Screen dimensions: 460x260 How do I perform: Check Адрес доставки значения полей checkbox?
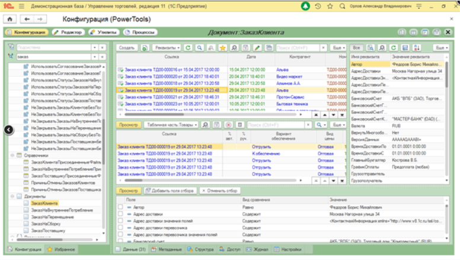tap(120, 221)
